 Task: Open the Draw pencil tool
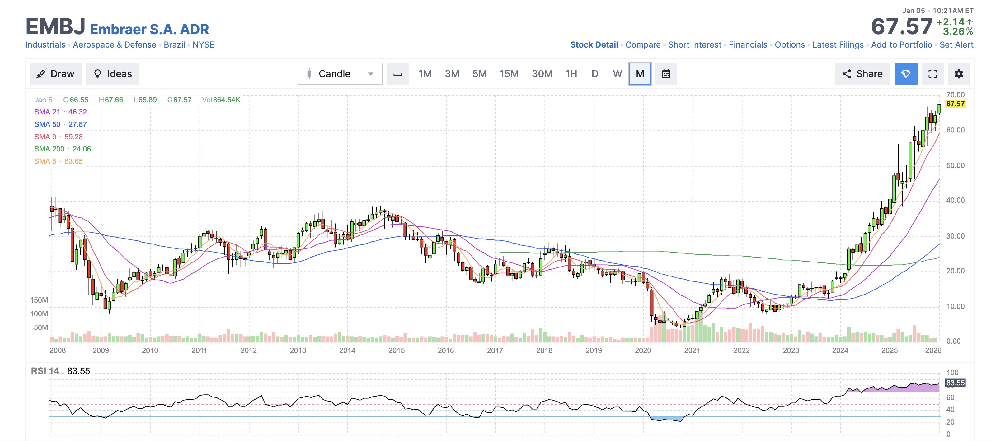pos(55,74)
